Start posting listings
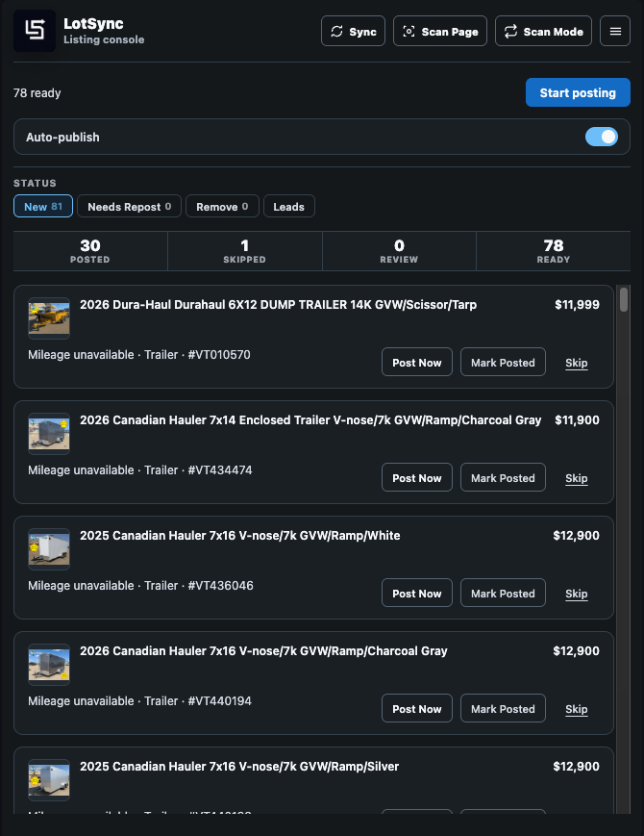Viewport: 644px width, 836px height. point(578,92)
